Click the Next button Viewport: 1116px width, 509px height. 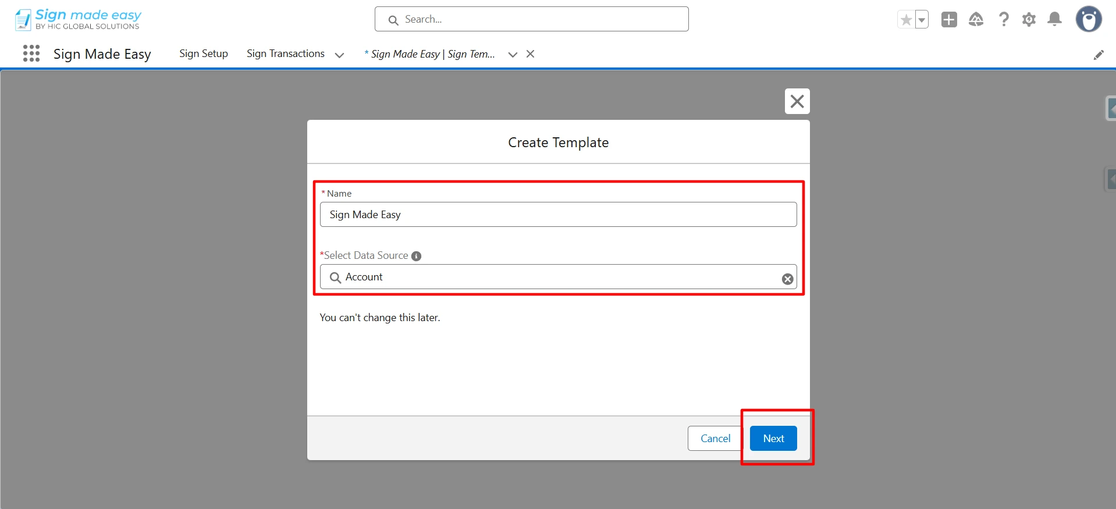click(773, 439)
